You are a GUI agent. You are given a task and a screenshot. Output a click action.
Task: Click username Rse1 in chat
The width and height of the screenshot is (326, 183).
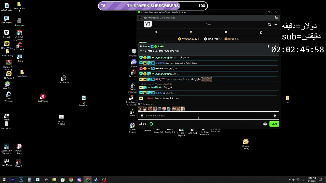[150, 98]
